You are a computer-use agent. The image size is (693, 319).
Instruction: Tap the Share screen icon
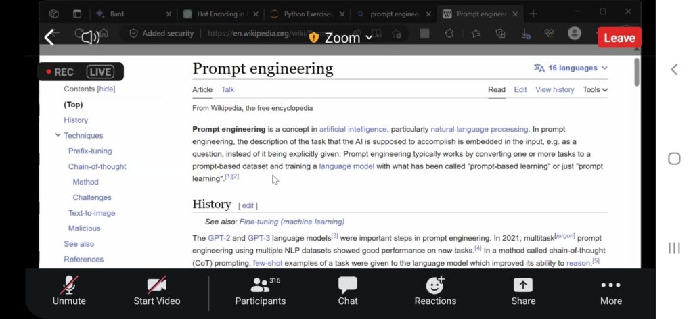coord(523,291)
